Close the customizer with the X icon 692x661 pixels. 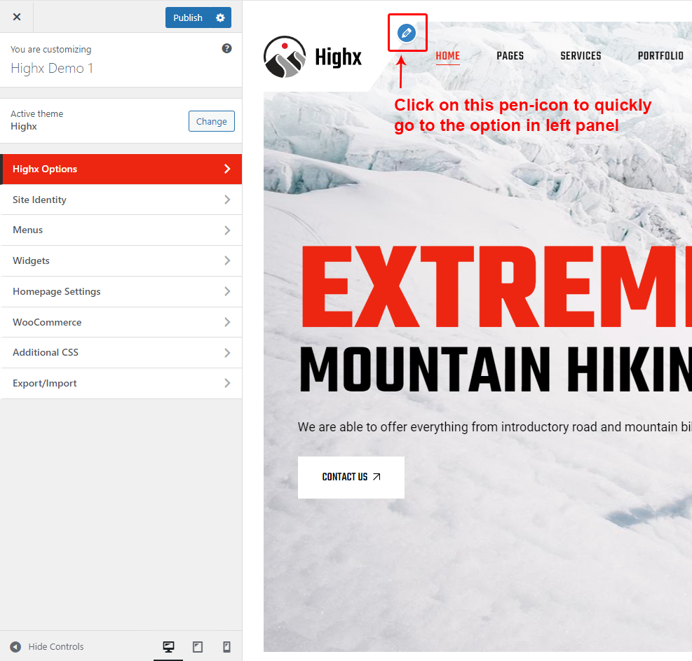pos(17,17)
